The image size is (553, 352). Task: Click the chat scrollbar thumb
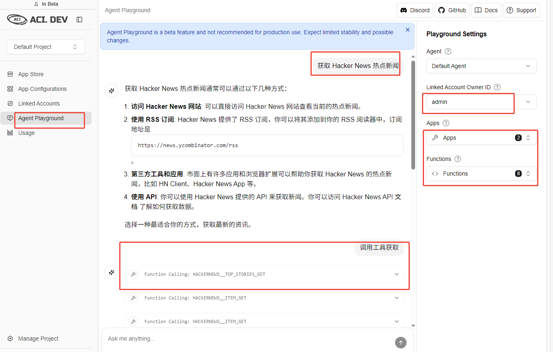413,115
